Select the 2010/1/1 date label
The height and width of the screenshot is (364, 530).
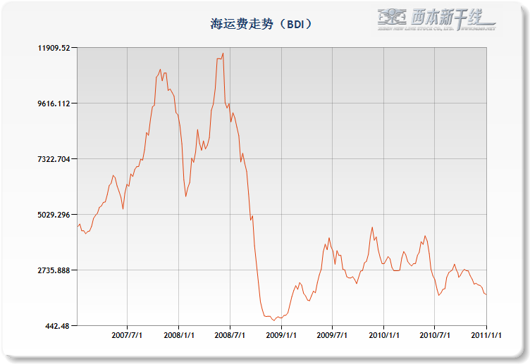(384, 336)
